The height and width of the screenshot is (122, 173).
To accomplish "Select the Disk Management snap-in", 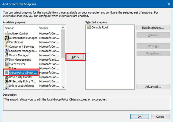I will pyautogui.click(x=20, y=60).
